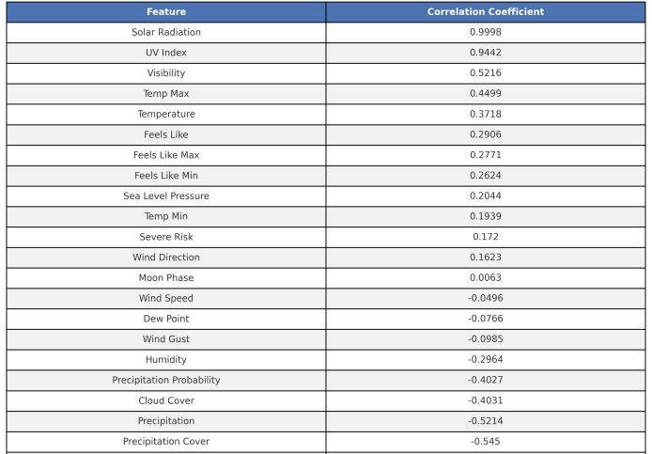Select the Severe Risk feature cell
Image resolution: width=652 pixels, height=454 pixels.
[166, 237]
